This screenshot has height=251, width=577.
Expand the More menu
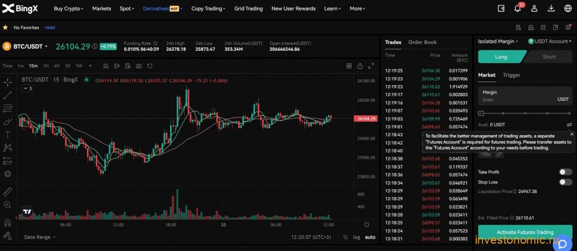(x=357, y=8)
